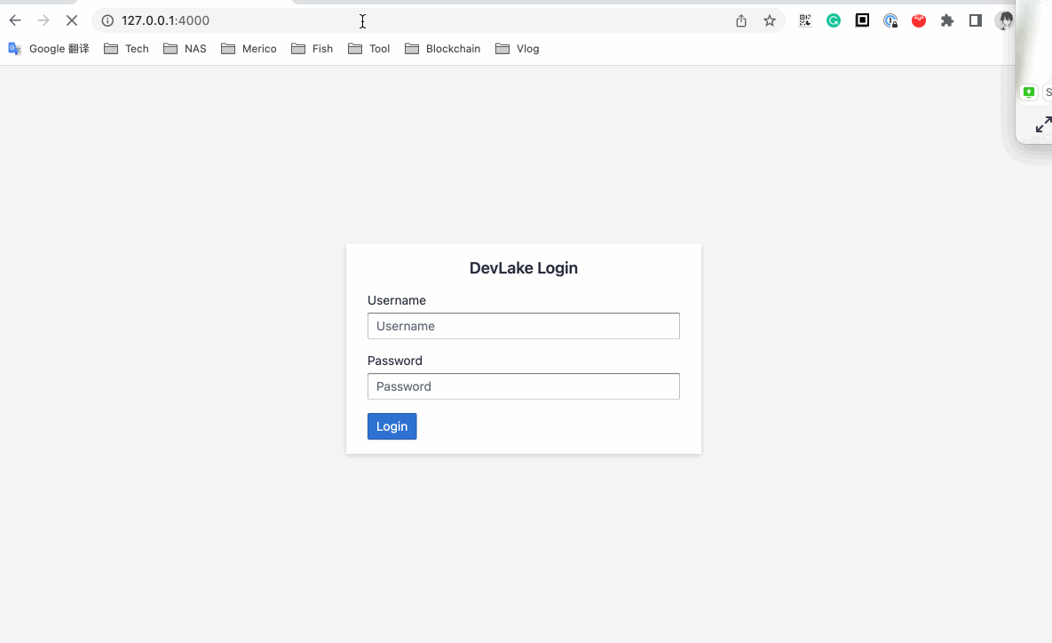The width and height of the screenshot is (1052, 643).
Task: View site information icon in address bar
Action: click(107, 20)
